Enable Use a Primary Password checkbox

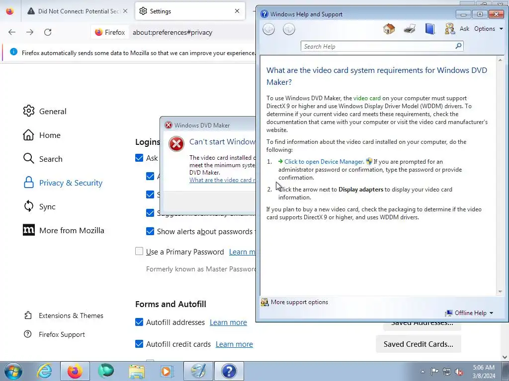pos(139,252)
